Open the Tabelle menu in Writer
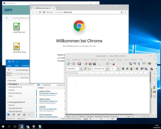161x129 pixels. click(119, 60)
